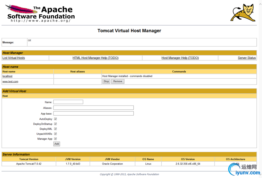Open the localhost host link
Screen dimensions: 262x178
click(7, 76)
